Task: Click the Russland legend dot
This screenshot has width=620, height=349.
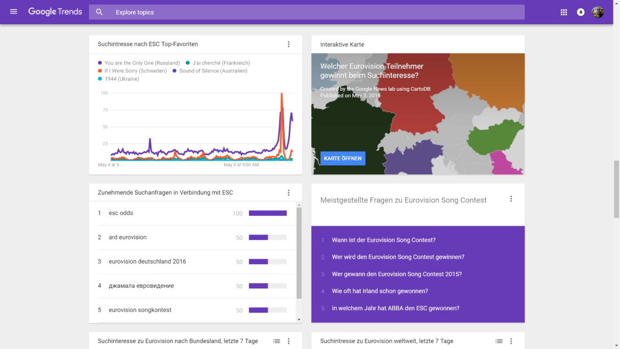Action: click(x=100, y=63)
